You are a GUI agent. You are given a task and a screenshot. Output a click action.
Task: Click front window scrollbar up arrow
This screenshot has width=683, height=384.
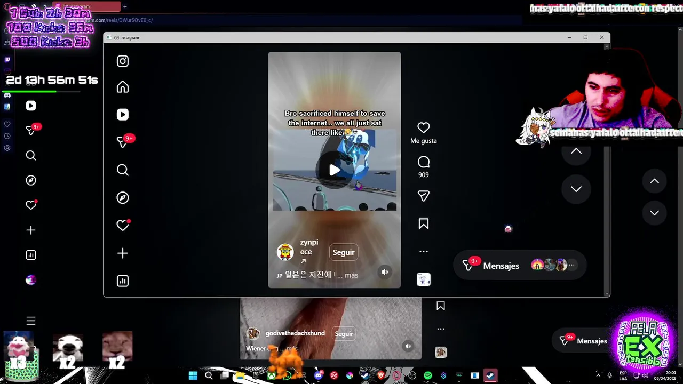click(x=607, y=47)
